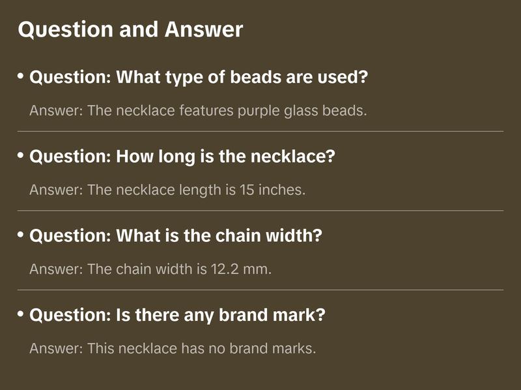Click the "Question and Answer" heading

(130, 30)
